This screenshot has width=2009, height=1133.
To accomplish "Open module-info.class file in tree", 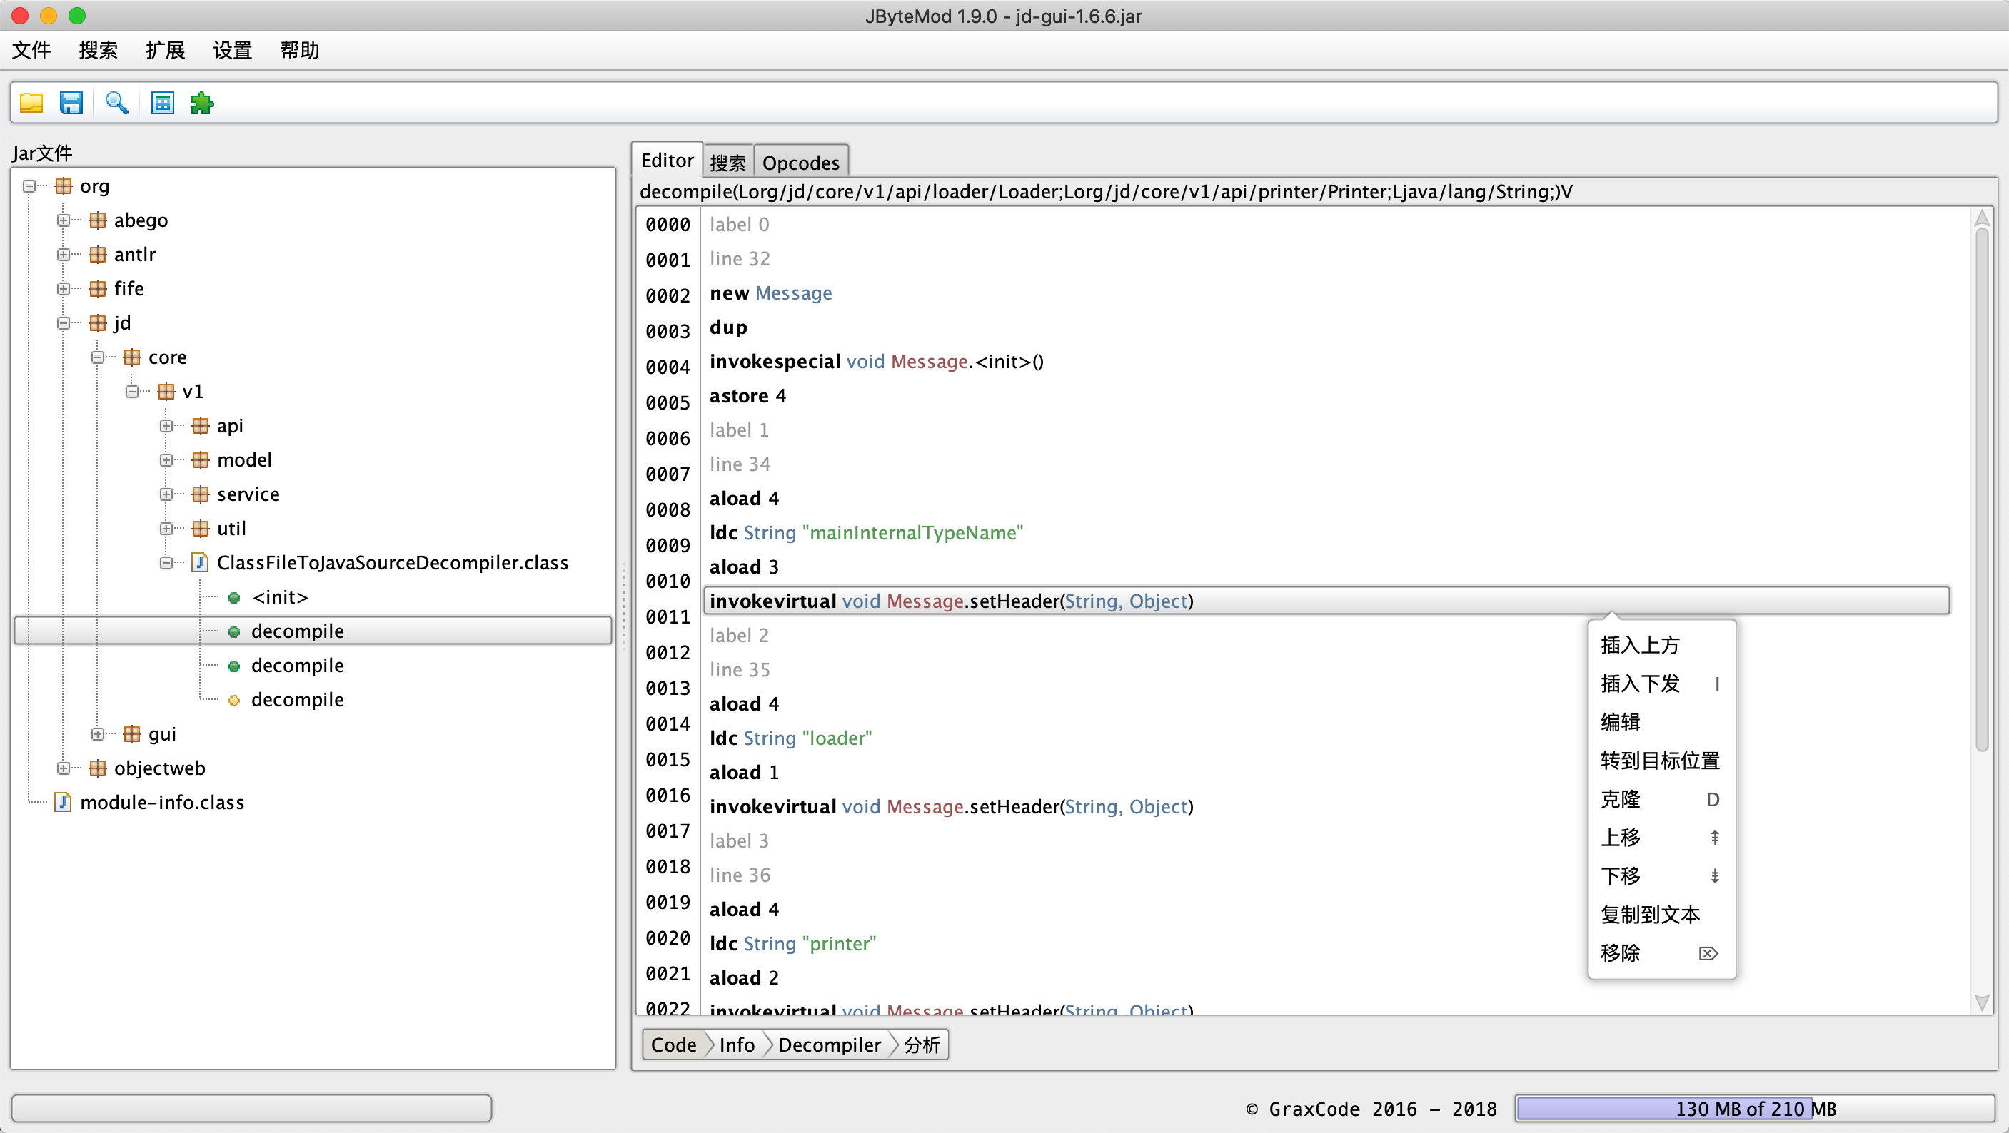I will coord(161,802).
